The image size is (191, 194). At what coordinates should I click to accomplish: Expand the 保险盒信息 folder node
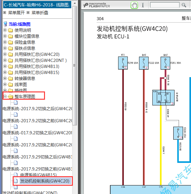pos(5,42)
